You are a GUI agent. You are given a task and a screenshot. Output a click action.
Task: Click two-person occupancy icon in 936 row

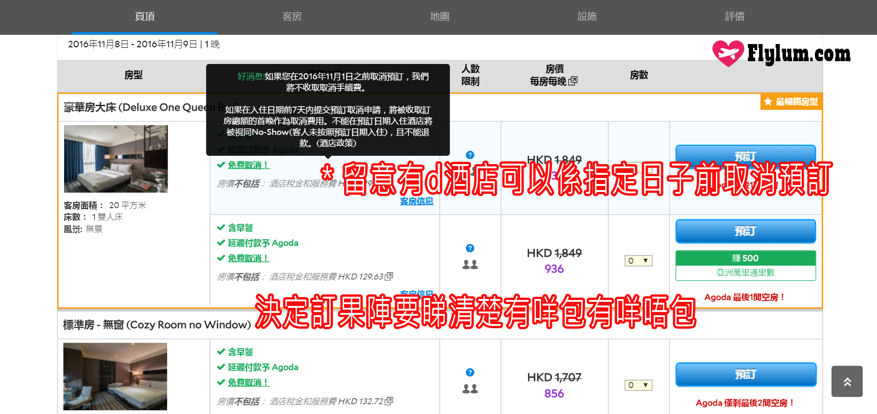[470, 265]
